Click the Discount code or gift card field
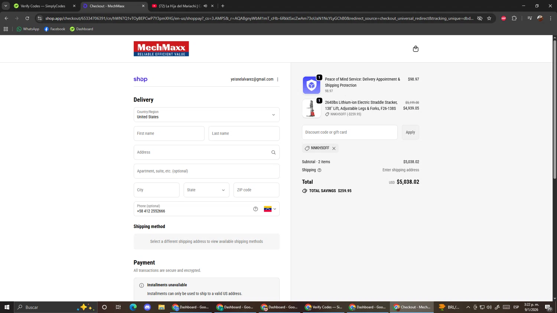 tap(350, 132)
